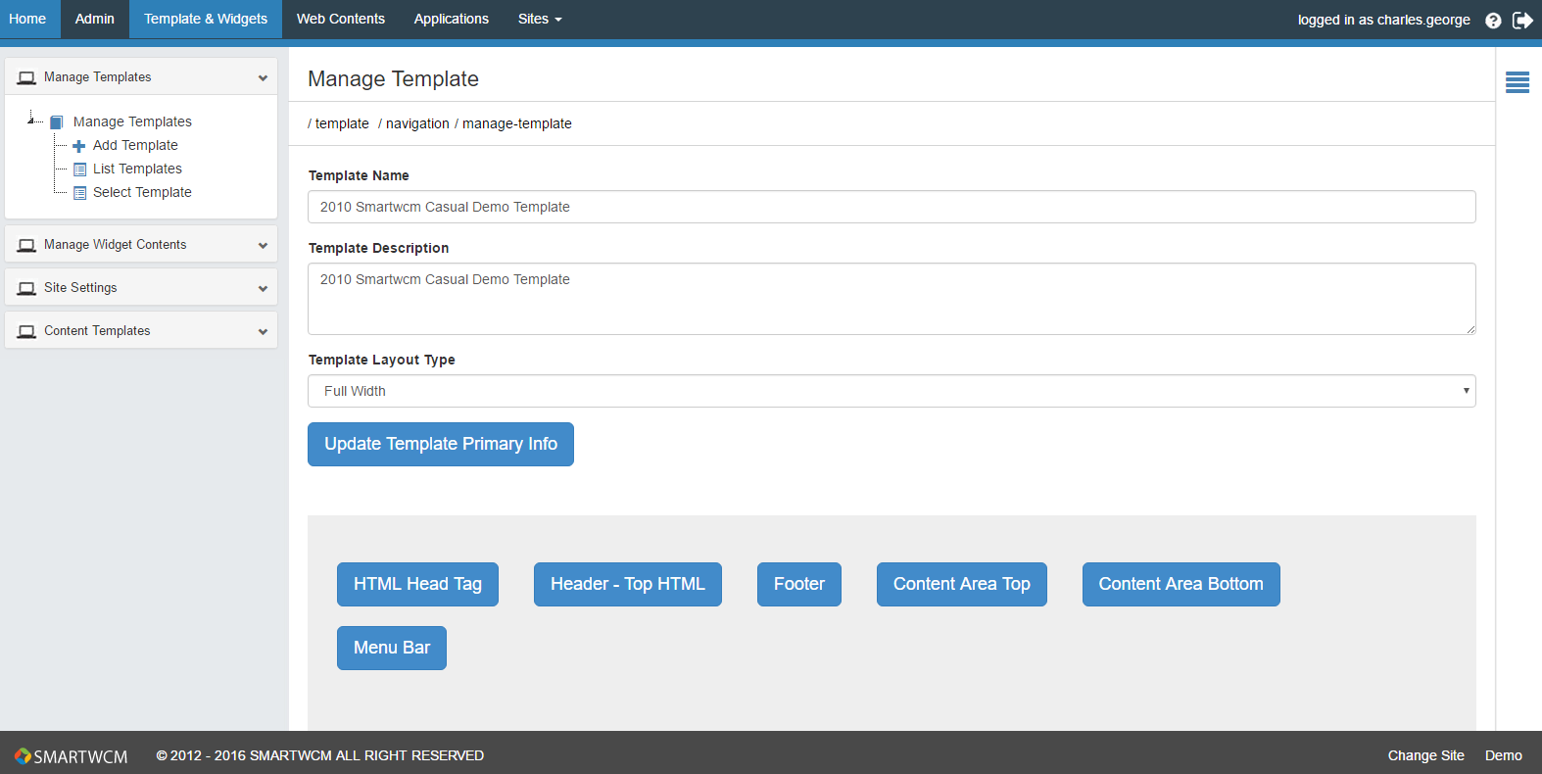1542x774 pixels.
Task: Click the laptop icon beside Content Templates
Action: tap(26, 331)
